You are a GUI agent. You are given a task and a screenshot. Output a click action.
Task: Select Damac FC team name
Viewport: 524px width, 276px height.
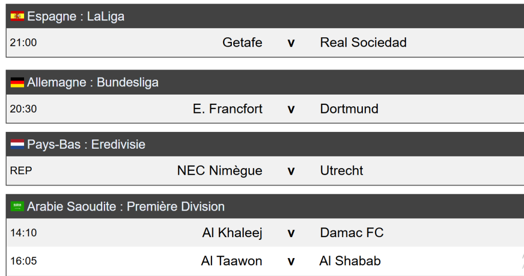(x=352, y=233)
